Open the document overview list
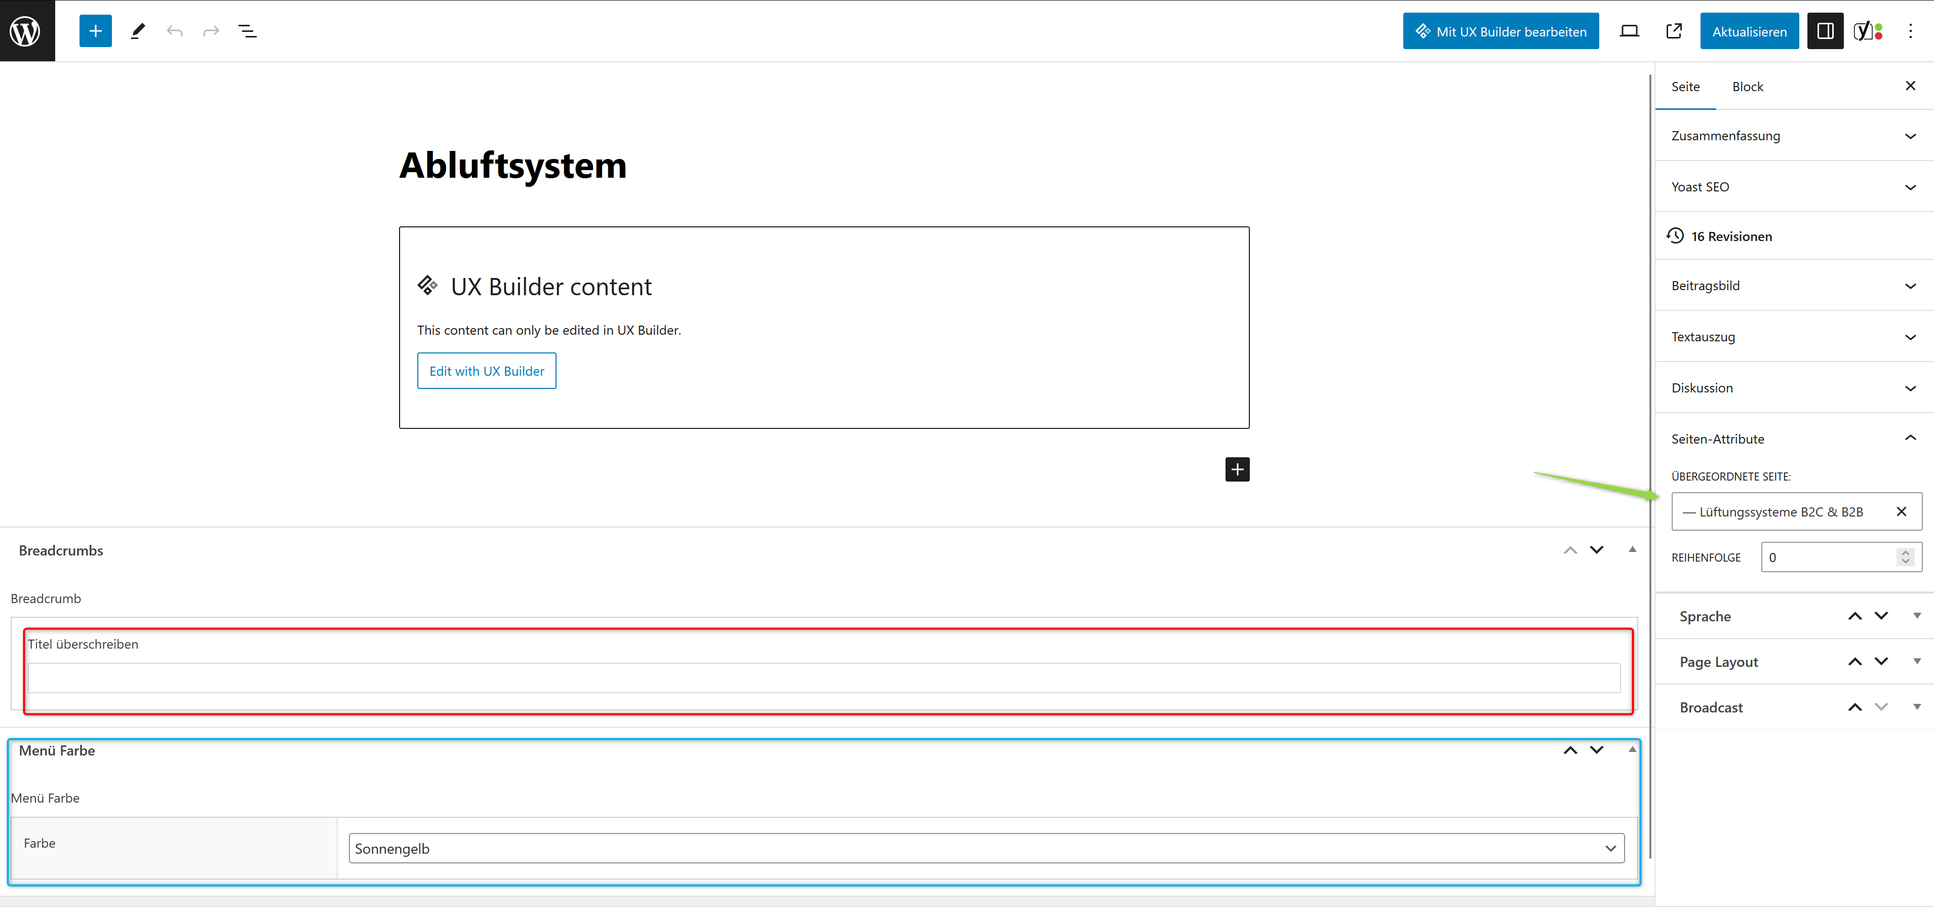Image resolution: width=1934 pixels, height=913 pixels. (247, 31)
